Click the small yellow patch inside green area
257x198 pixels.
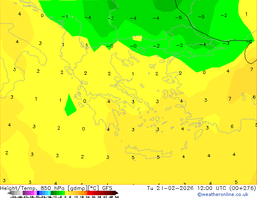click(x=137, y=38)
